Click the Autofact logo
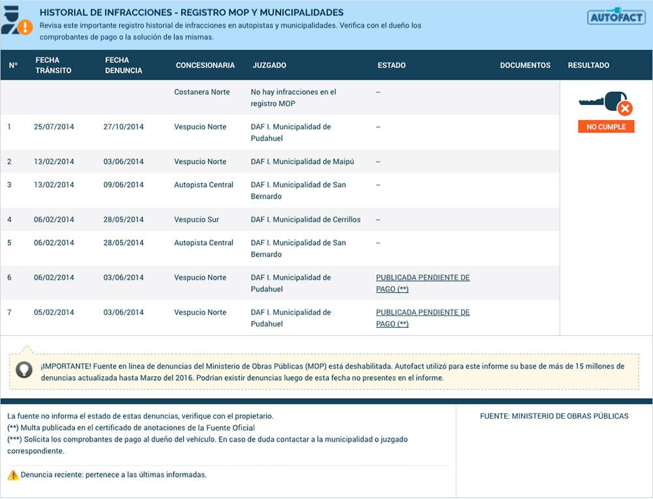This screenshot has height=499, width=653. [x=607, y=16]
